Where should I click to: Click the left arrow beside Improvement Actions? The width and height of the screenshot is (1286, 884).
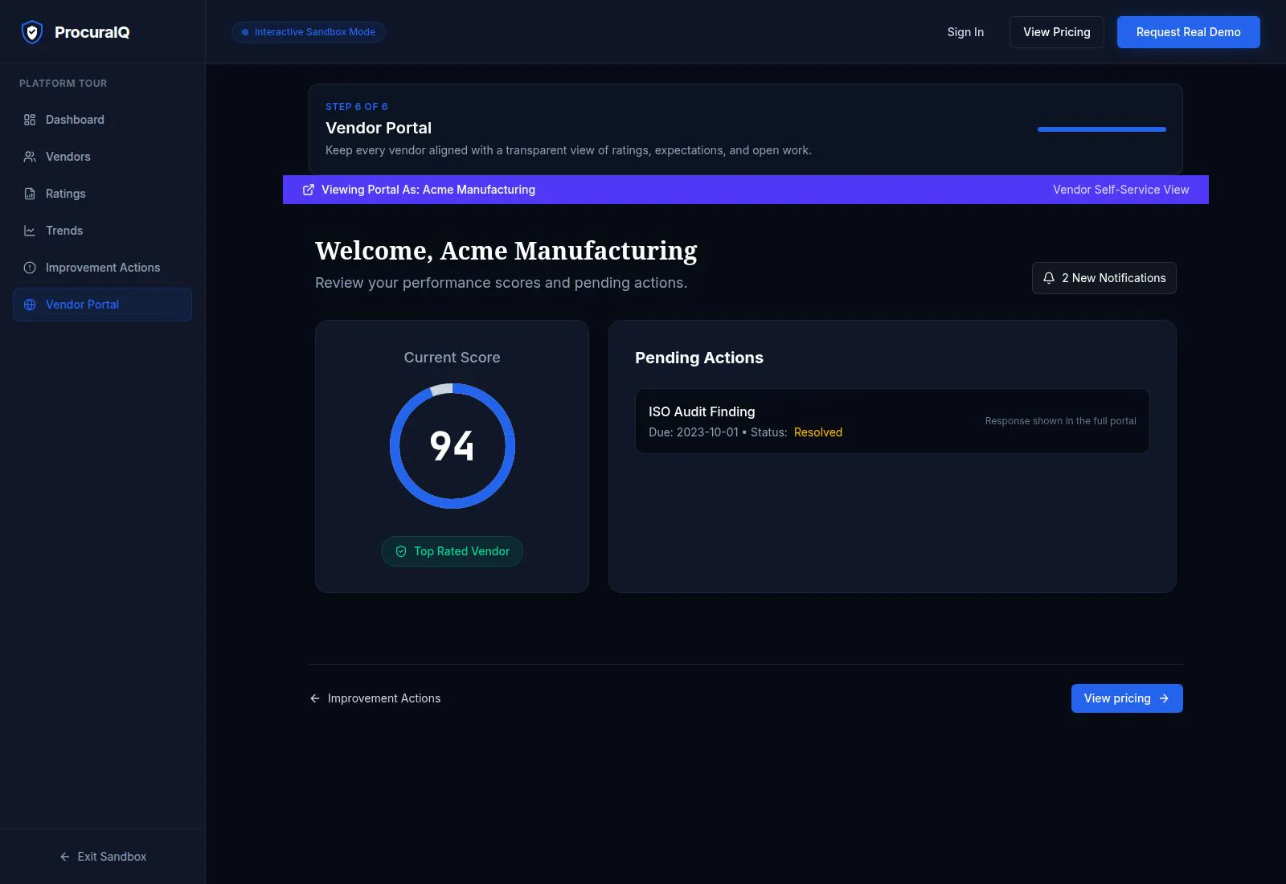[315, 698]
